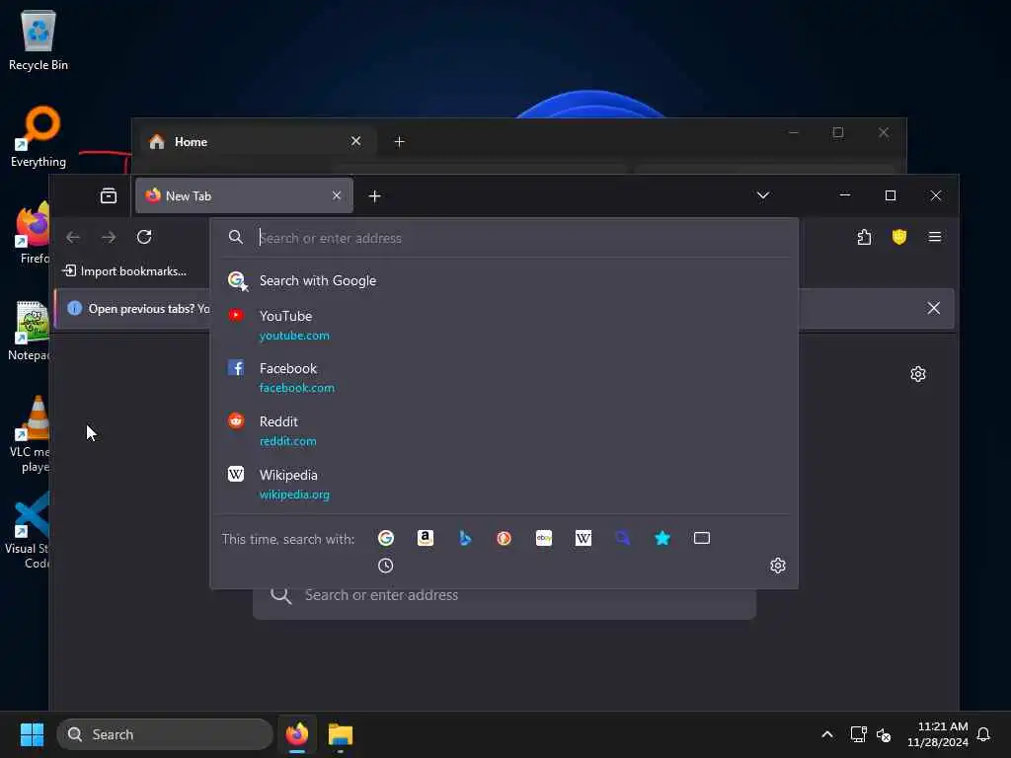The width and height of the screenshot is (1011, 758).
Task: Open Everything desktop shortcut
Action: click(x=39, y=136)
